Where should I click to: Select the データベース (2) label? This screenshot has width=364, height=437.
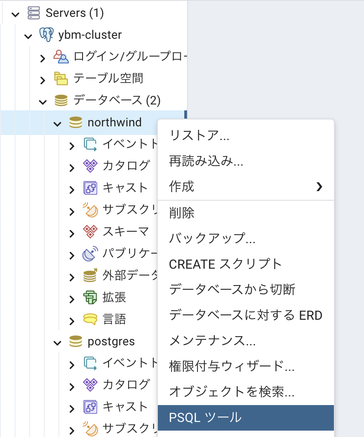click(x=117, y=100)
